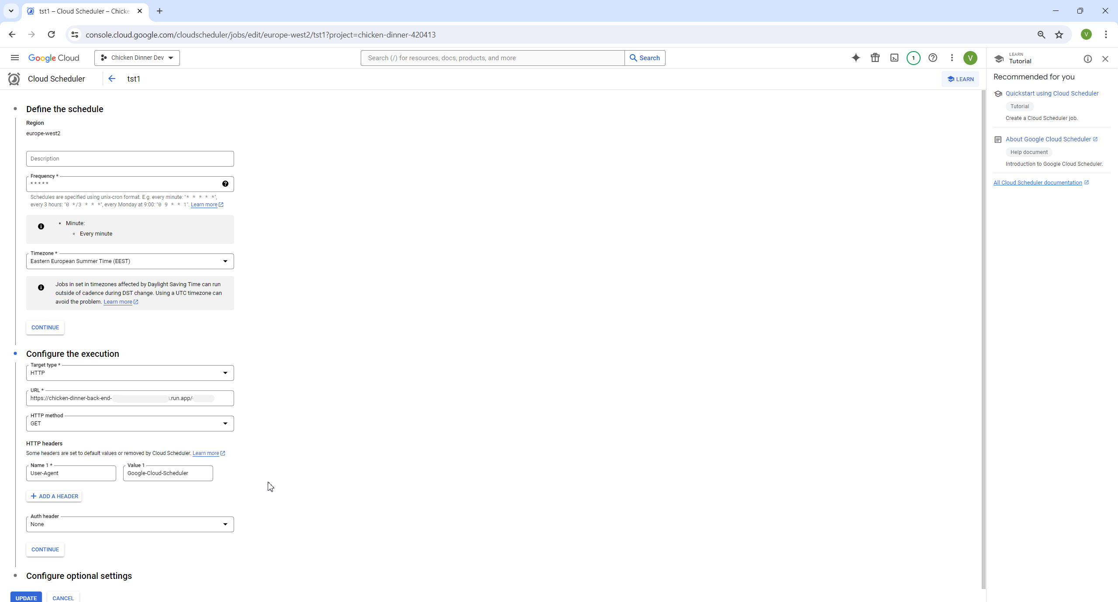Screen dimensions: 1118x602
Task: Click into the Description input field
Action: (x=130, y=159)
